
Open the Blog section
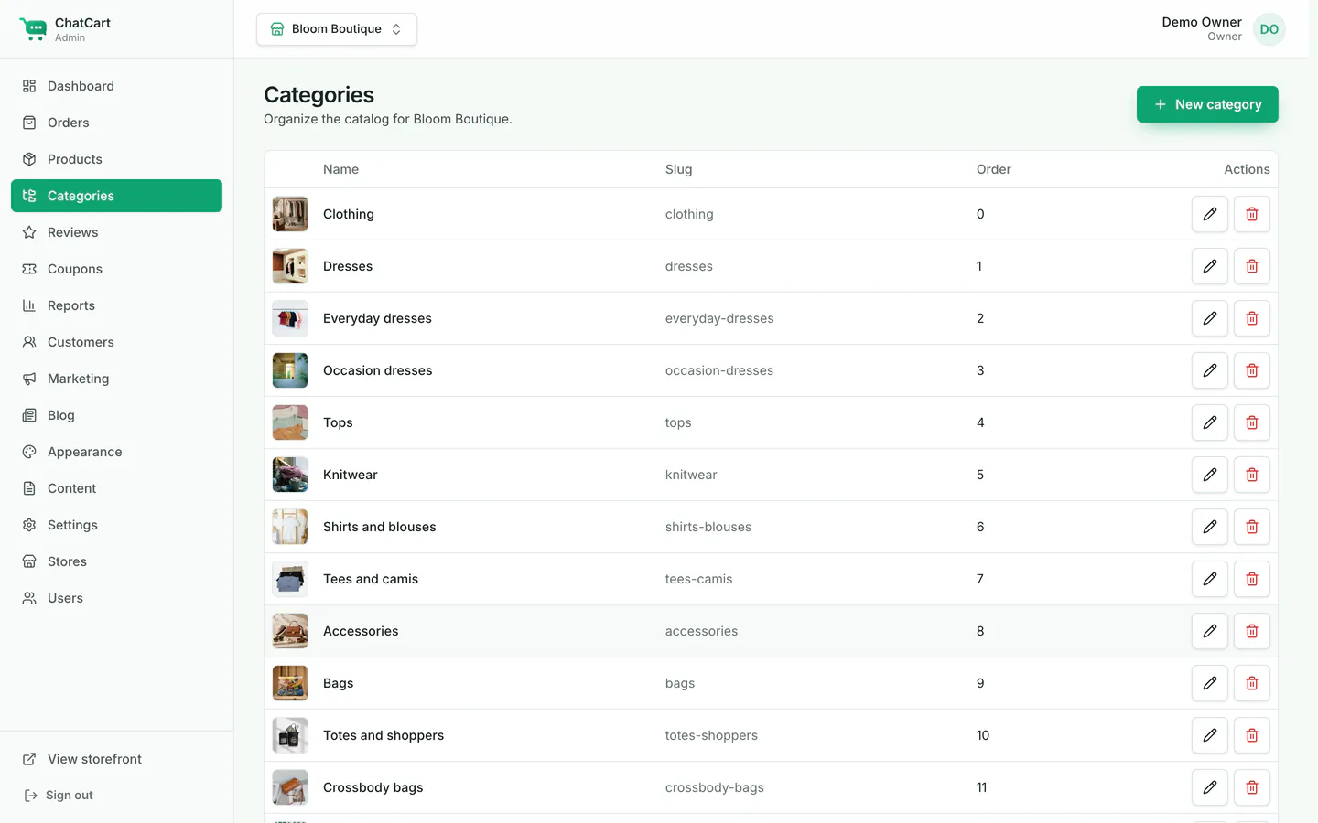click(x=116, y=415)
